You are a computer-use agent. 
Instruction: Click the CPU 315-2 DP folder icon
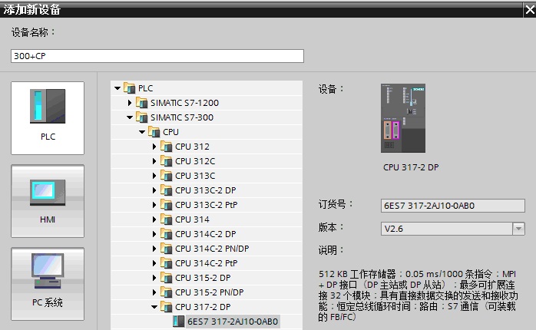point(166,278)
